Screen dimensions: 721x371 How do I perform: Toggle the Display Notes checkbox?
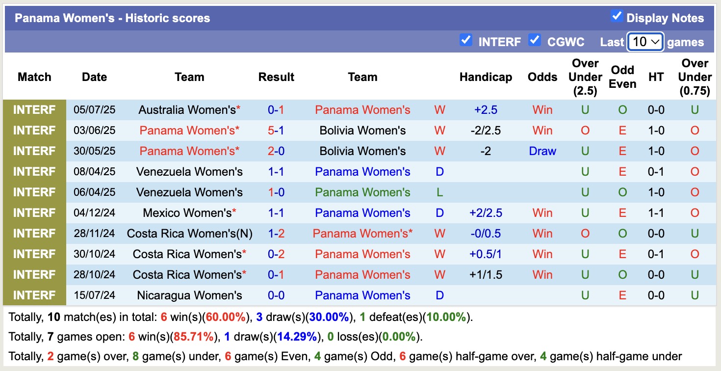pyautogui.click(x=617, y=16)
